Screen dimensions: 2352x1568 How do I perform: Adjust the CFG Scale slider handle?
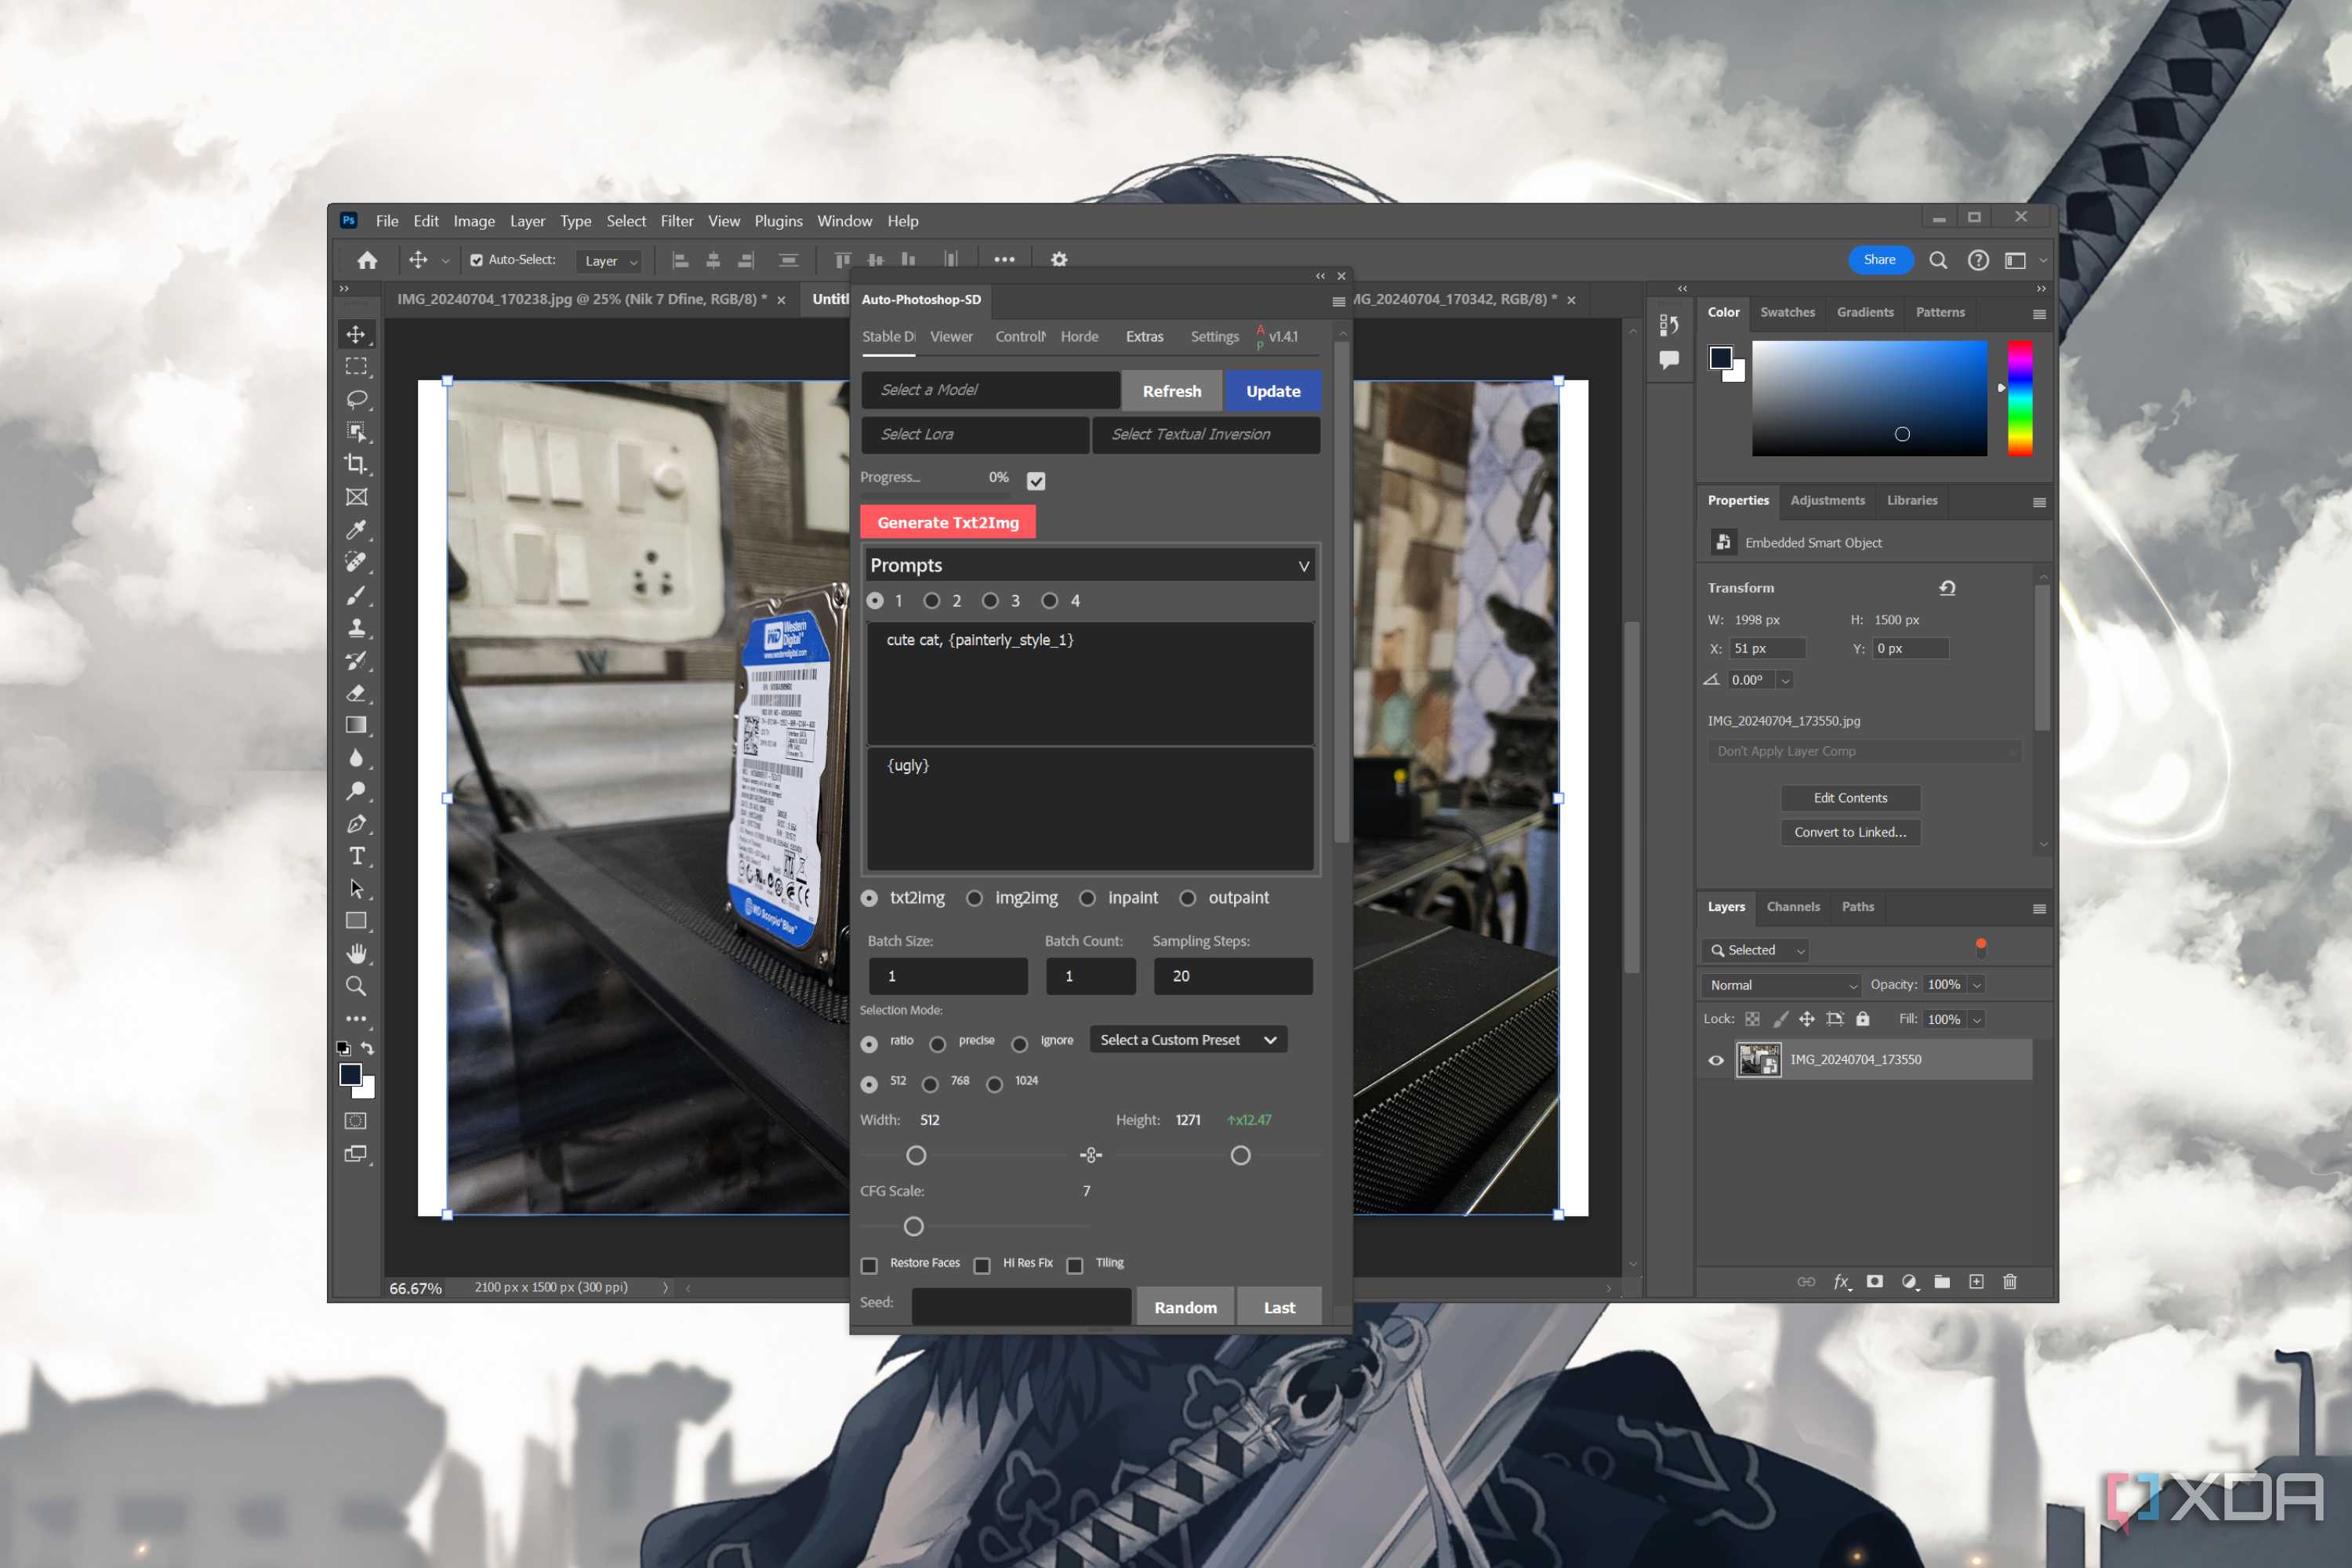(913, 1226)
